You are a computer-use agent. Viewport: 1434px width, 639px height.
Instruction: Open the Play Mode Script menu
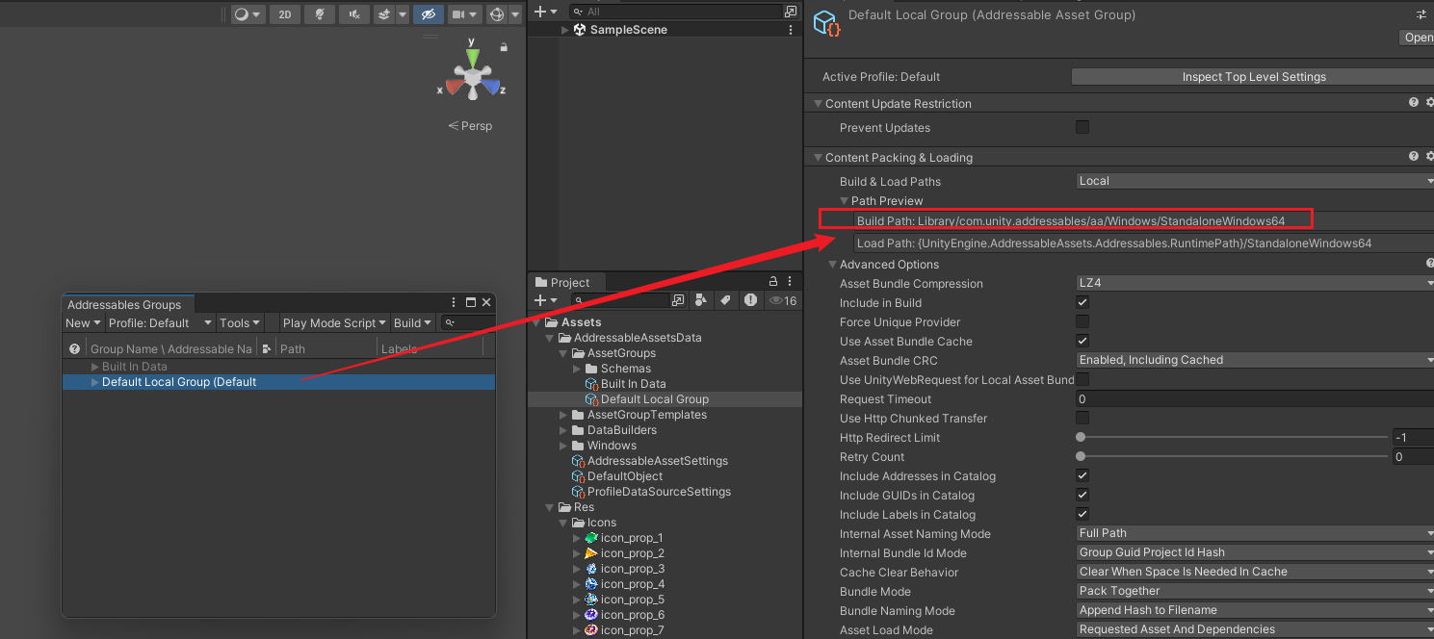point(335,323)
